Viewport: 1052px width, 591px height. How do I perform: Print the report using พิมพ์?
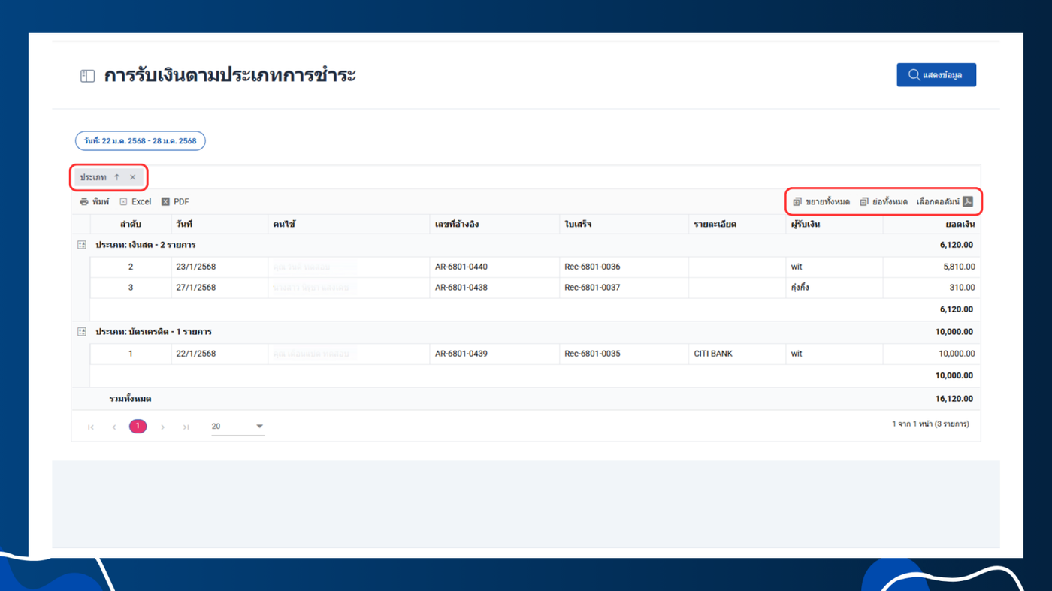(95, 201)
